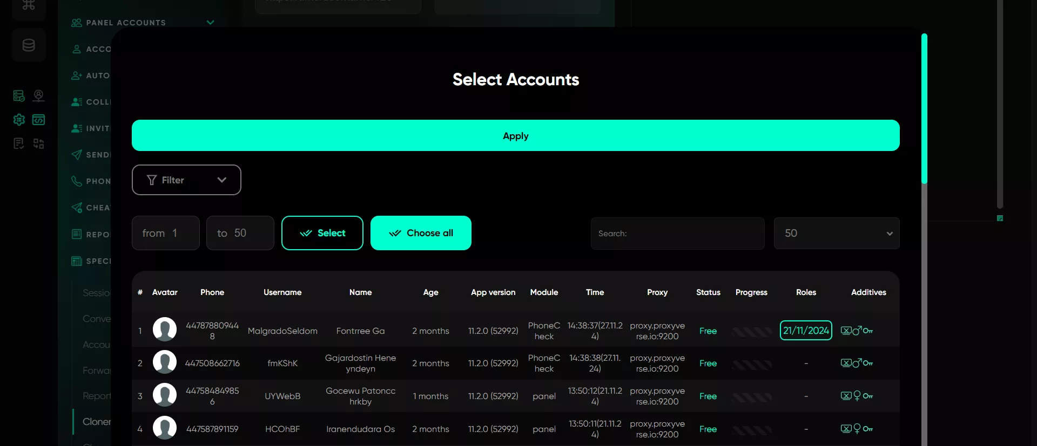Click the paper-plane icon next to SEND

77,155
